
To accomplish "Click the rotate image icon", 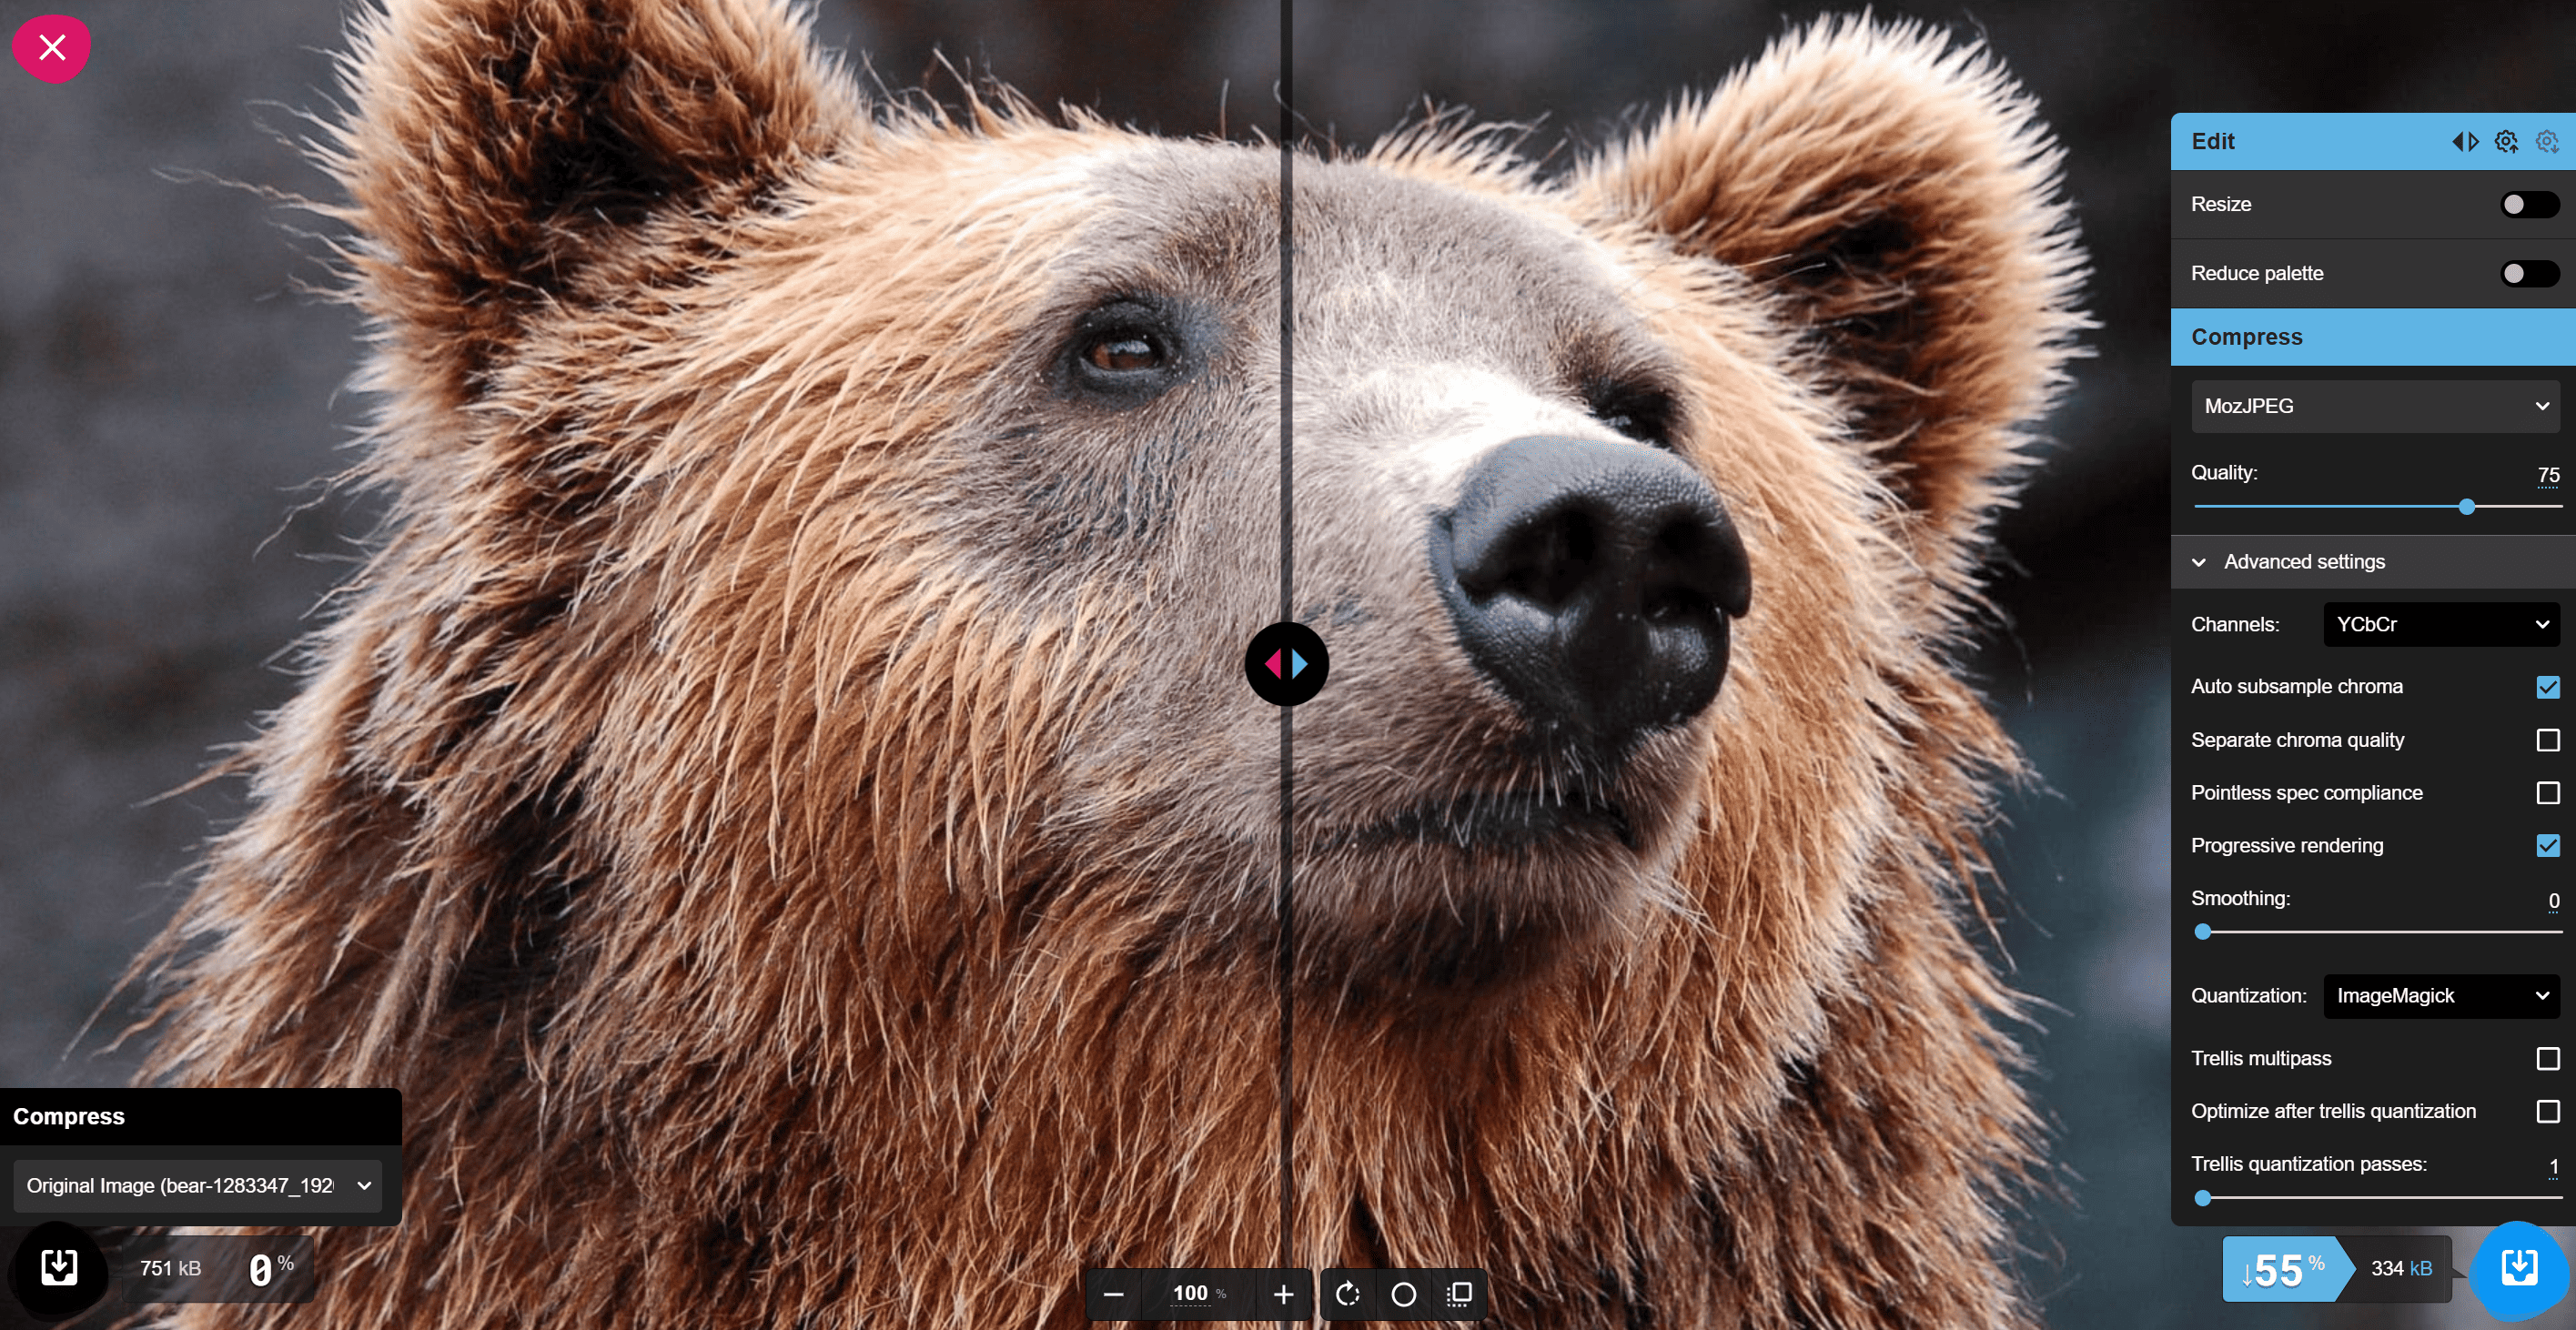I will pyautogui.click(x=1350, y=1291).
